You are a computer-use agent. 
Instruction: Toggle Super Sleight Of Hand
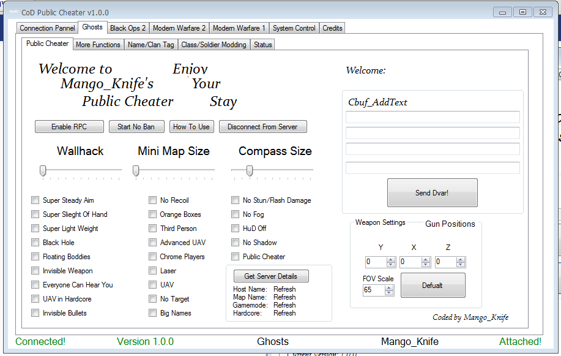click(x=35, y=214)
